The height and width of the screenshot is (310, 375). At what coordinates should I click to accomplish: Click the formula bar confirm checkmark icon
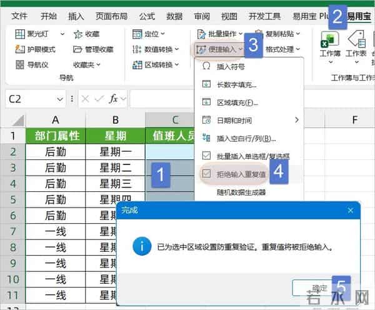coord(99,99)
